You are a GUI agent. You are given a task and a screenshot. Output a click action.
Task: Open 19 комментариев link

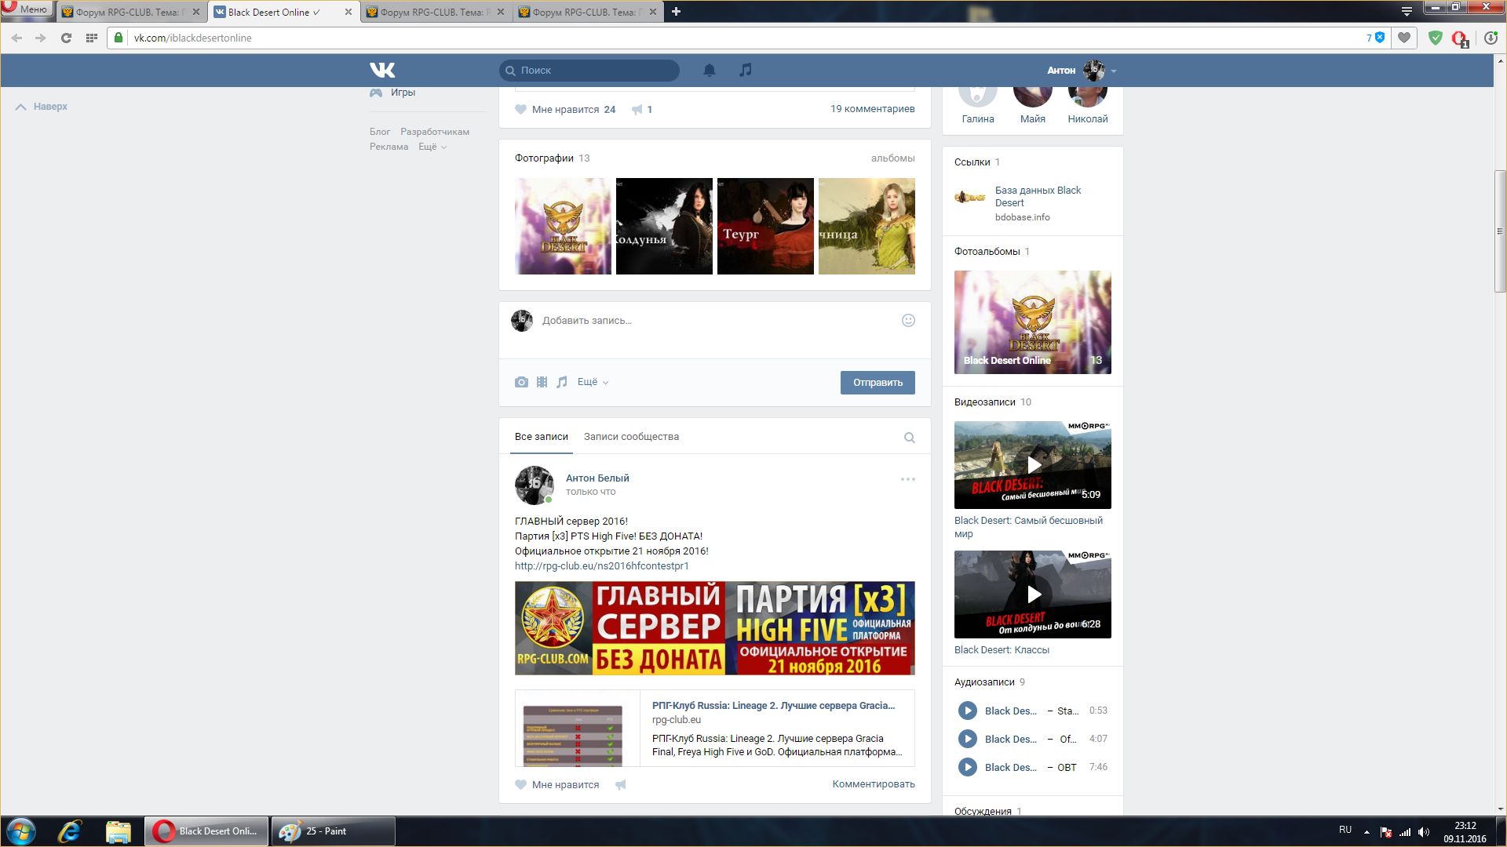click(872, 109)
